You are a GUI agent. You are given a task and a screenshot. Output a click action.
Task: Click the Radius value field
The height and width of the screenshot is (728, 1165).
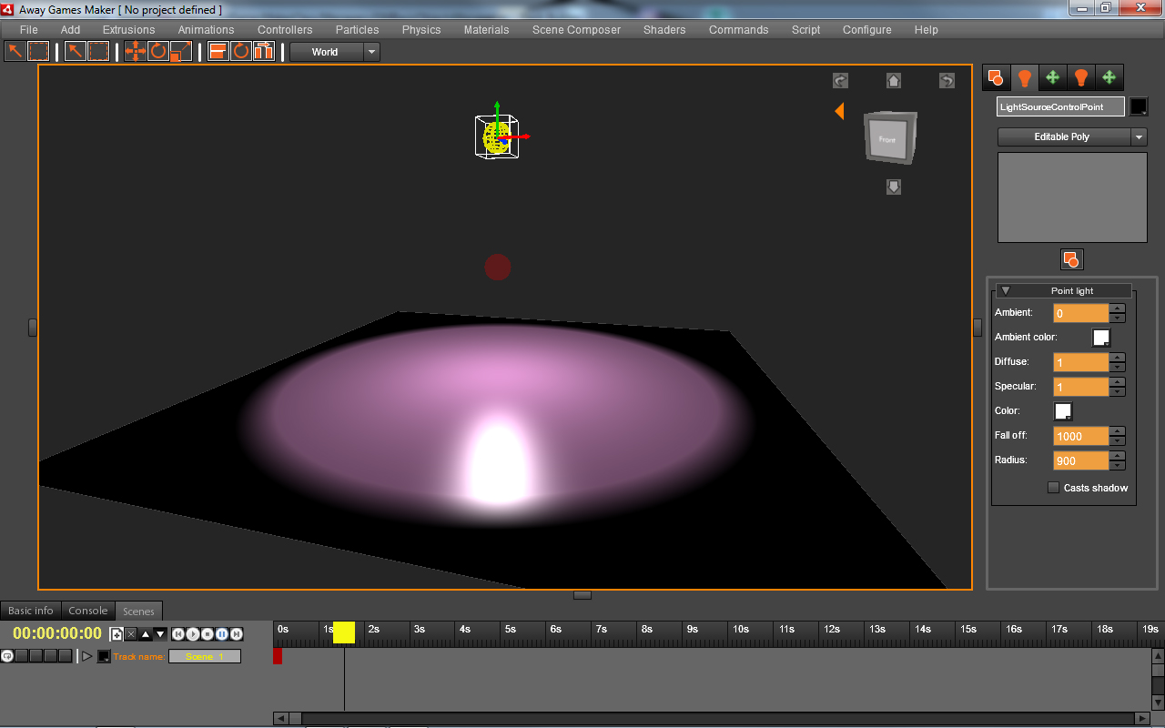[1080, 460]
